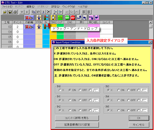Click the 拡張基板側のI/O設定 button

[x=77, y=125]
